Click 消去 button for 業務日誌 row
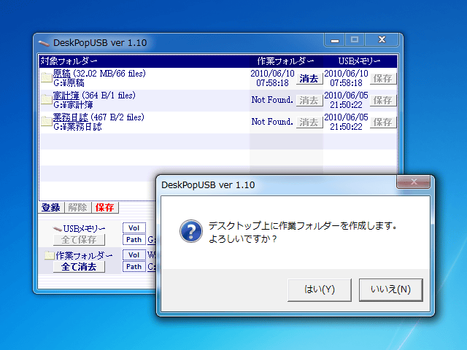 tap(309, 122)
